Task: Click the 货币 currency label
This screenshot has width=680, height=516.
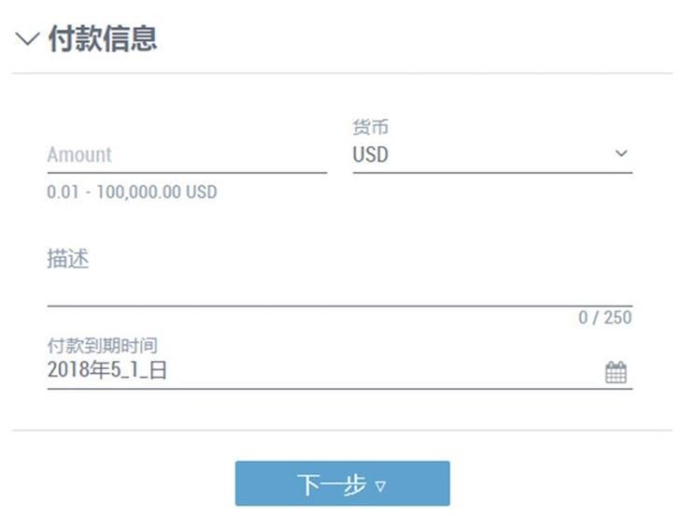Action: tap(370, 127)
